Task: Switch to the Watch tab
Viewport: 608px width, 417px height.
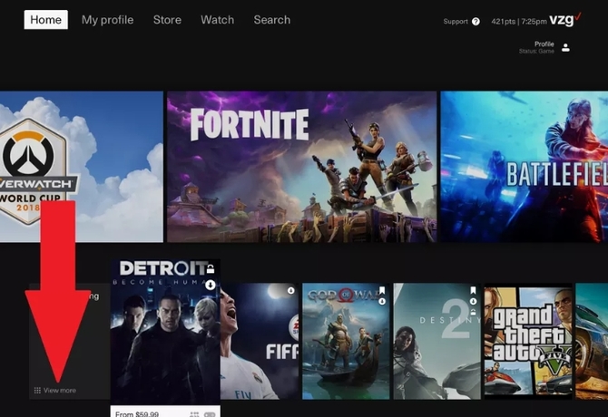Action: [x=217, y=20]
